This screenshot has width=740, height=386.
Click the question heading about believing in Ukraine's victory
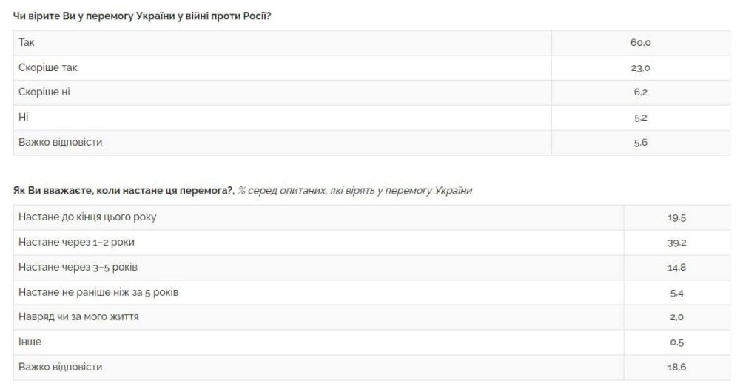(x=142, y=16)
